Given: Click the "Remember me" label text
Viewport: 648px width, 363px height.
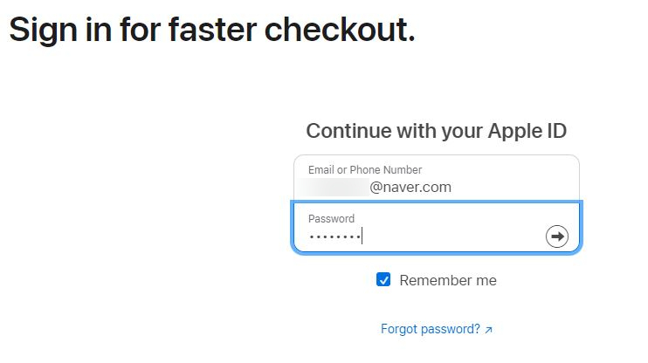Looking at the screenshot, I should pos(447,280).
